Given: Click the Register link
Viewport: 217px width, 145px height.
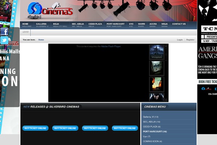Looking at the screenshot, I should (190, 40).
